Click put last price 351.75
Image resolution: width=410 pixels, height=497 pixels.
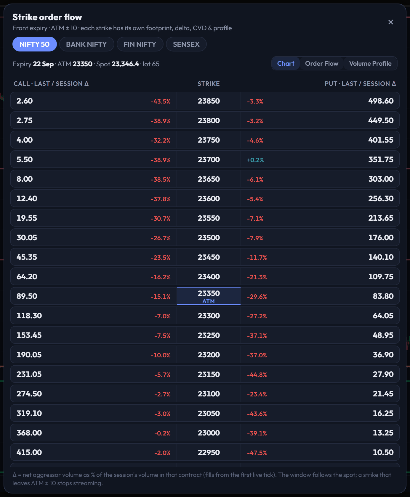click(381, 159)
